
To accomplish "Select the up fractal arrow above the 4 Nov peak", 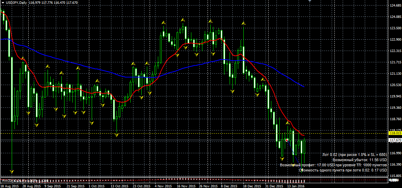I will tap(163, 23).
